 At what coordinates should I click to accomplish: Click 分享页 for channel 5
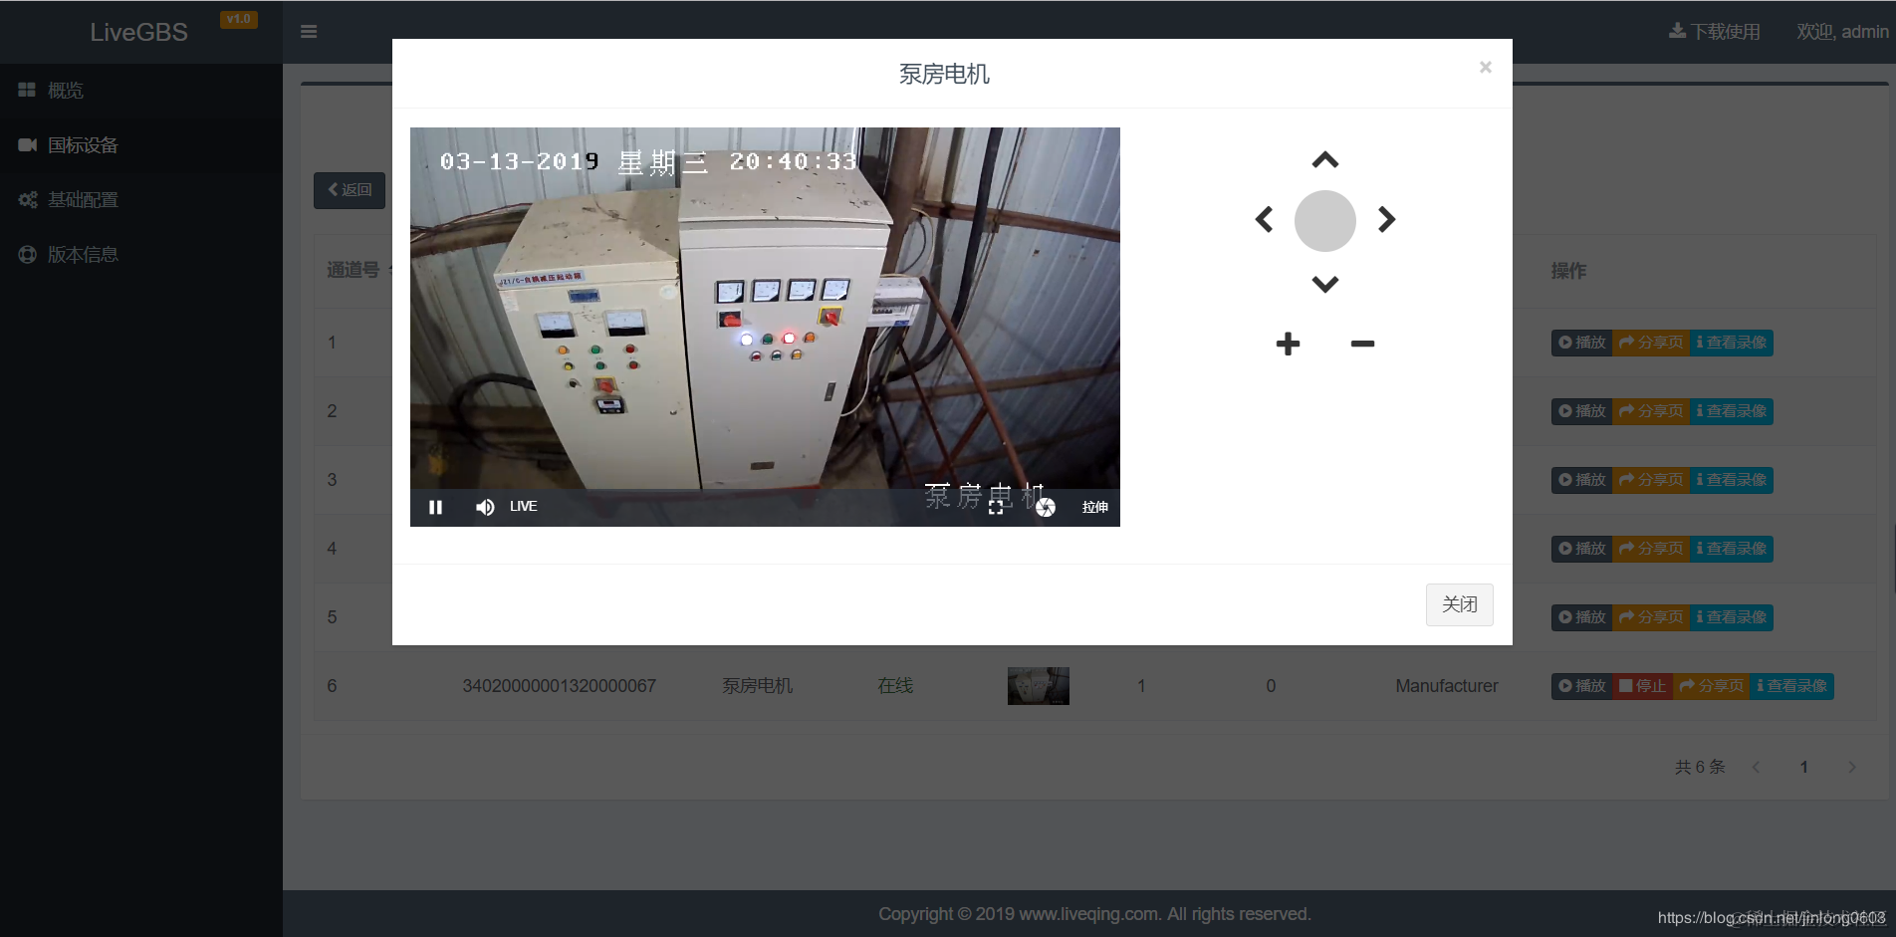coord(1651,617)
